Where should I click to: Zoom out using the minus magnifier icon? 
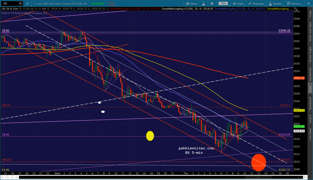coord(12,177)
